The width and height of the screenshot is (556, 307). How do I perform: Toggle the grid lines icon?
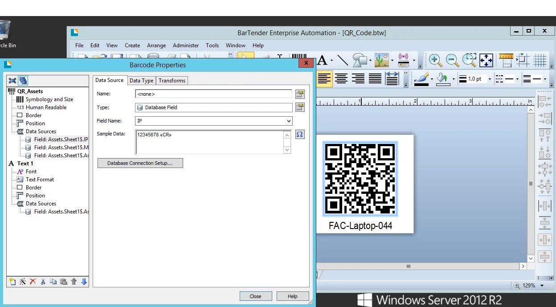(x=540, y=60)
